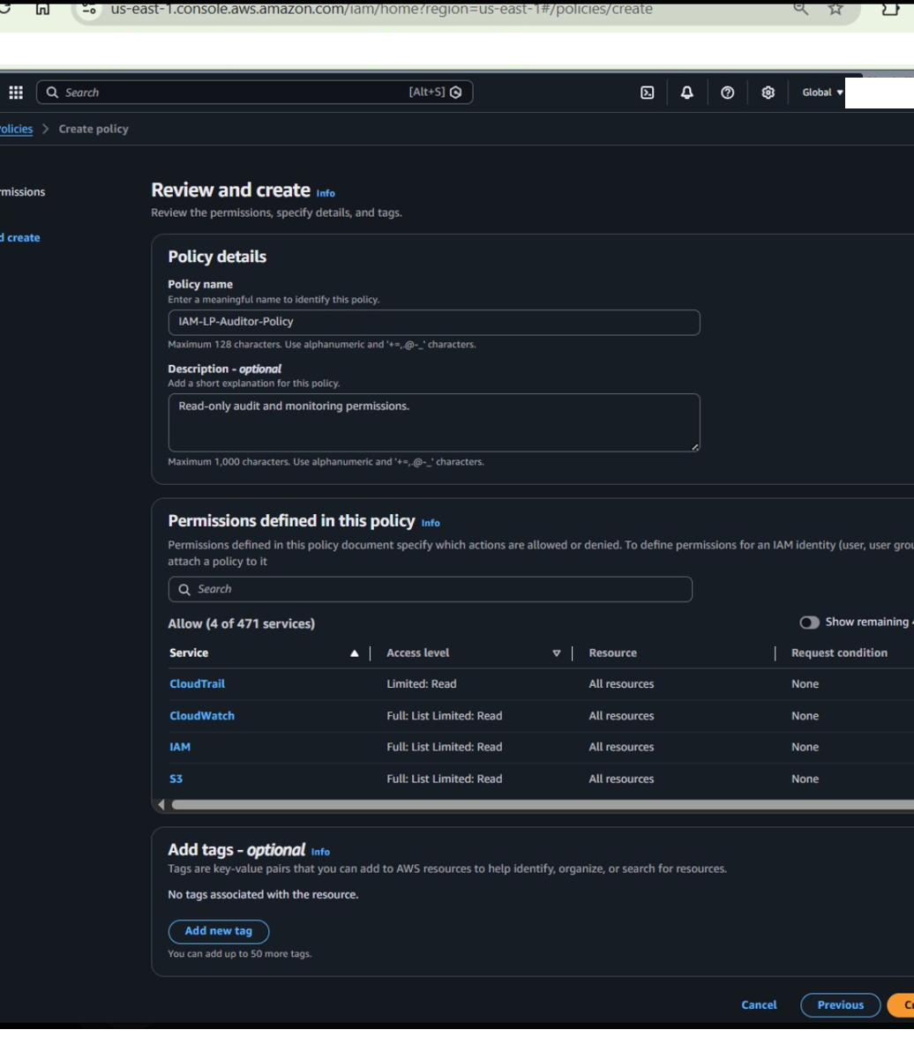Image resolution: width=914 pixels, height=1037 pixels.
Task: Open CloudTrail service link
Action: (198, 684)
